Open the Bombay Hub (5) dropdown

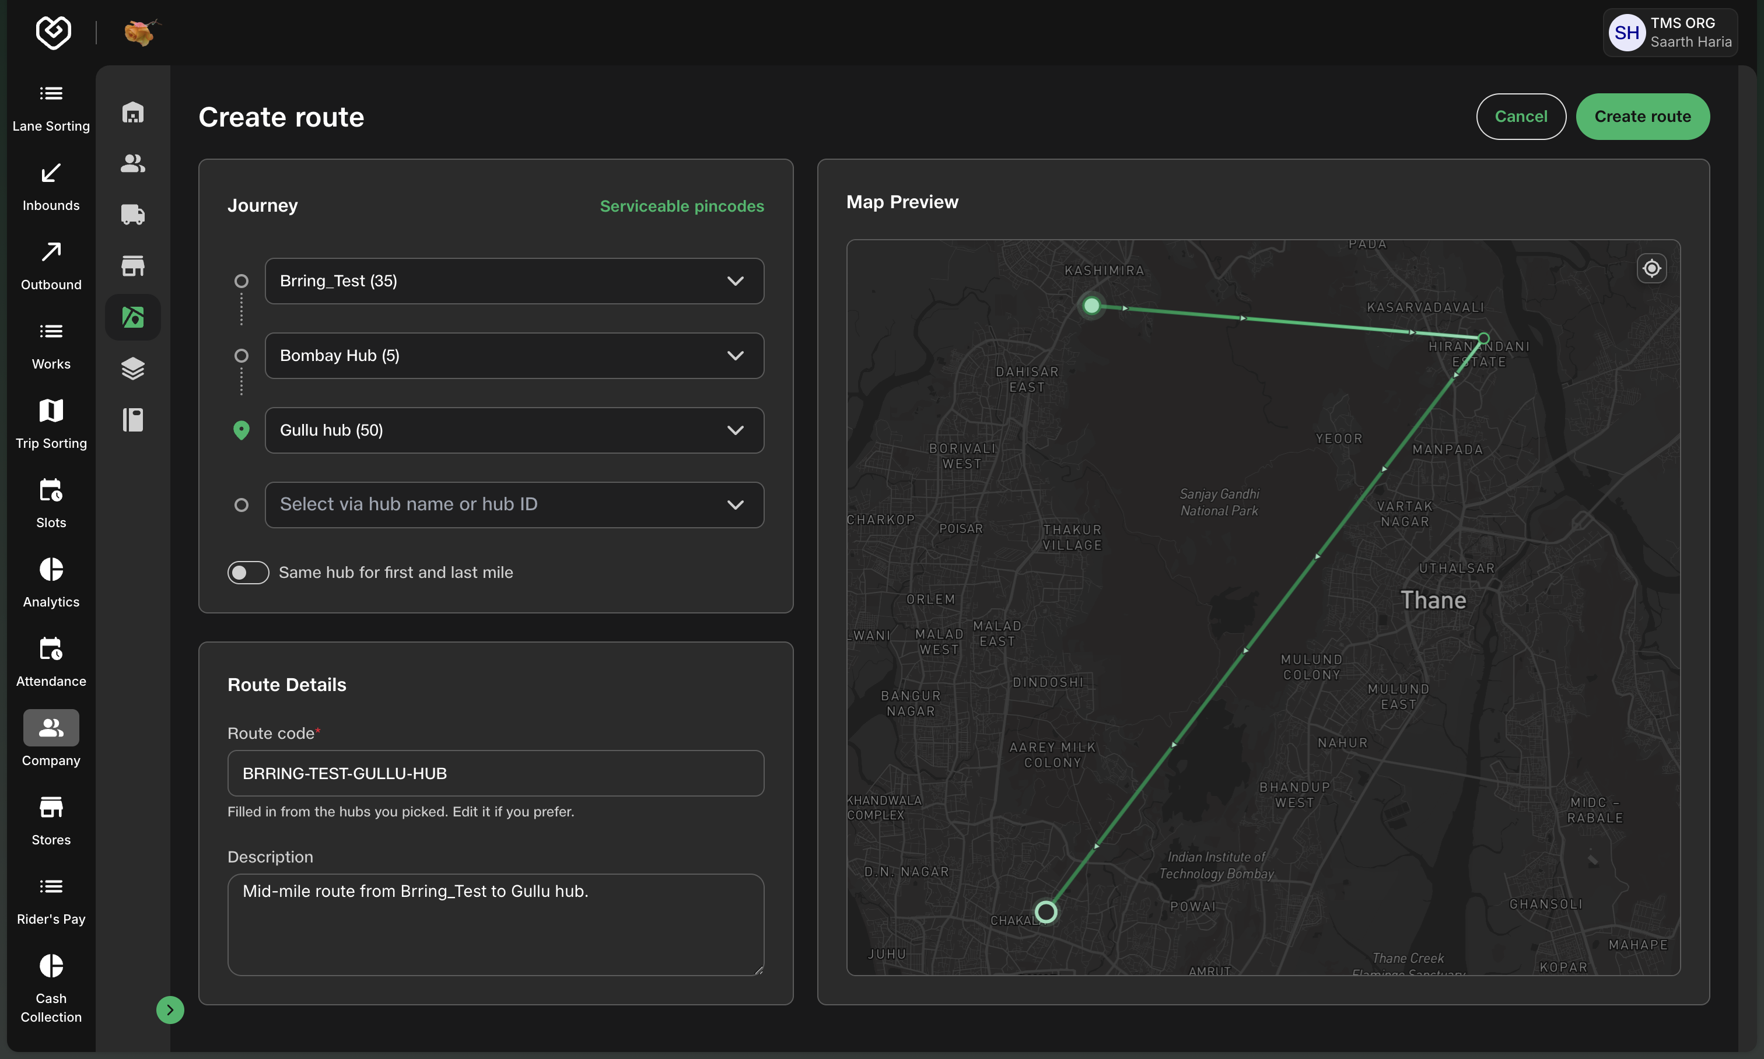click(x=514, y=355)
